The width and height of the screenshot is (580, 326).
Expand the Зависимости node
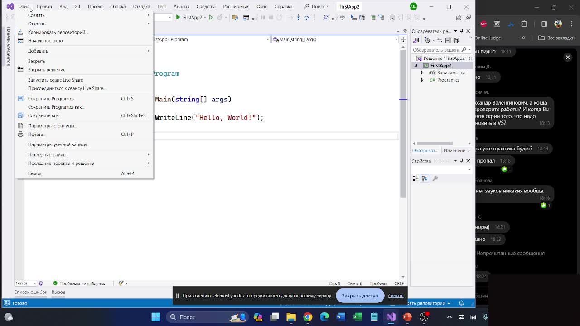(x=422, y=72)
